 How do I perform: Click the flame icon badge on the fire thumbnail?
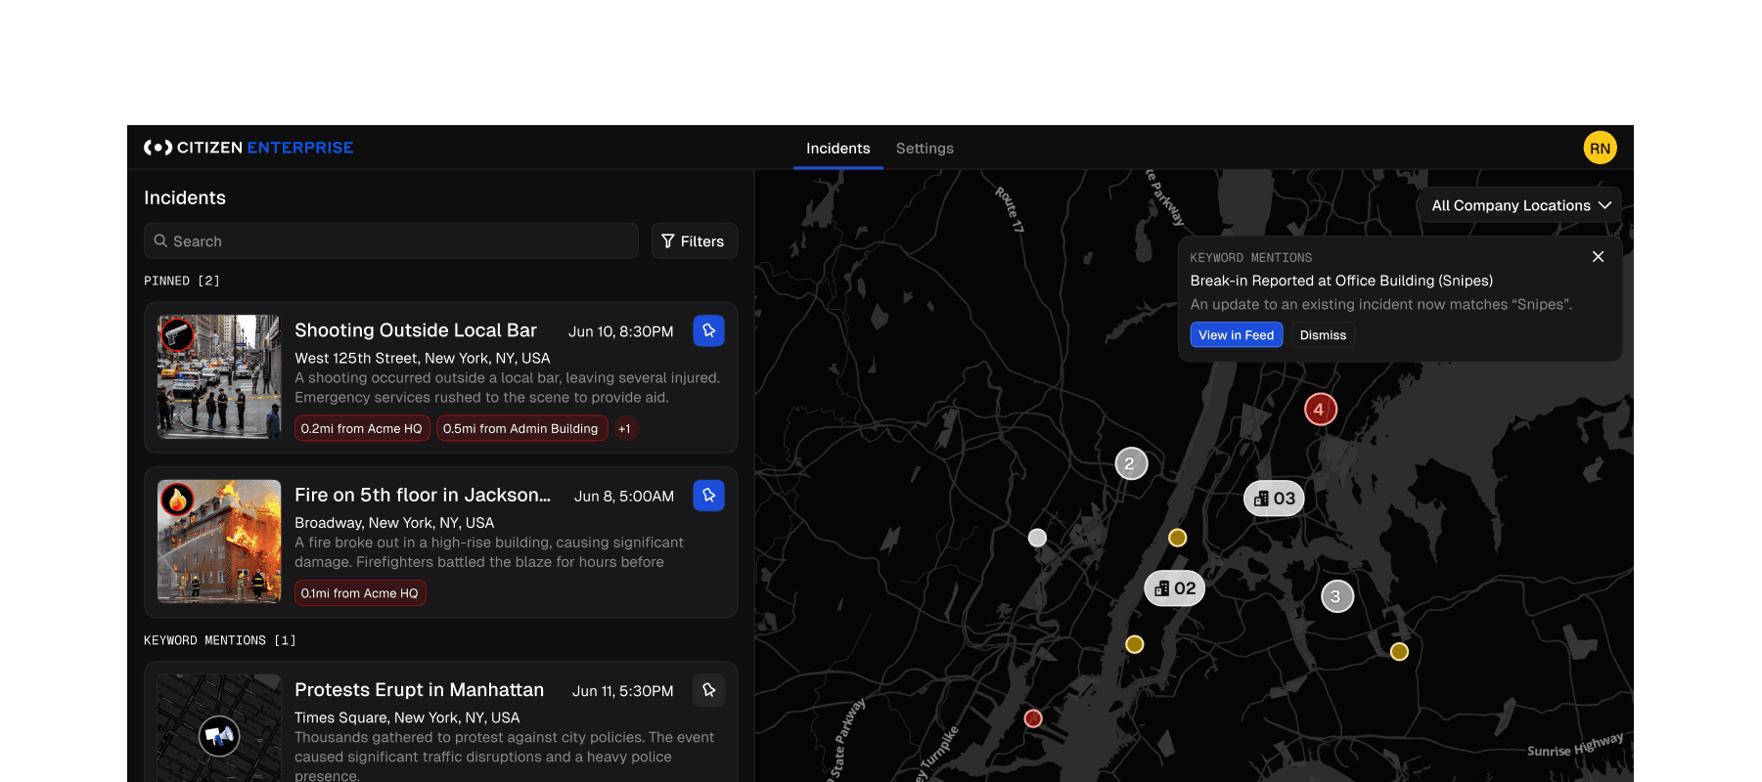(x=177, y=500)
